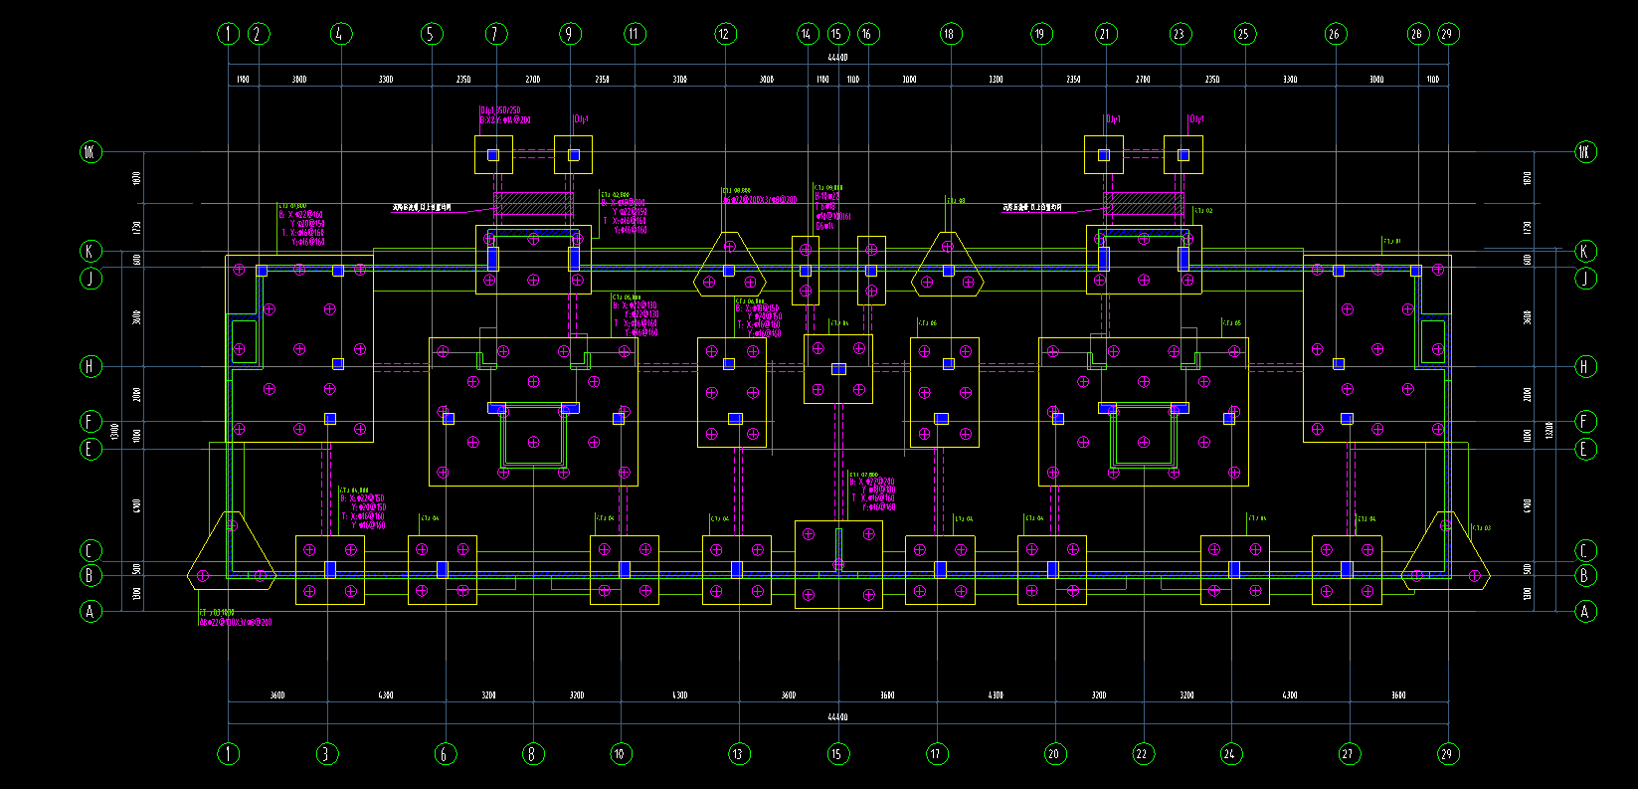
Task: Select grid axis bubble 2 along the top
Action: click(259, 34)
